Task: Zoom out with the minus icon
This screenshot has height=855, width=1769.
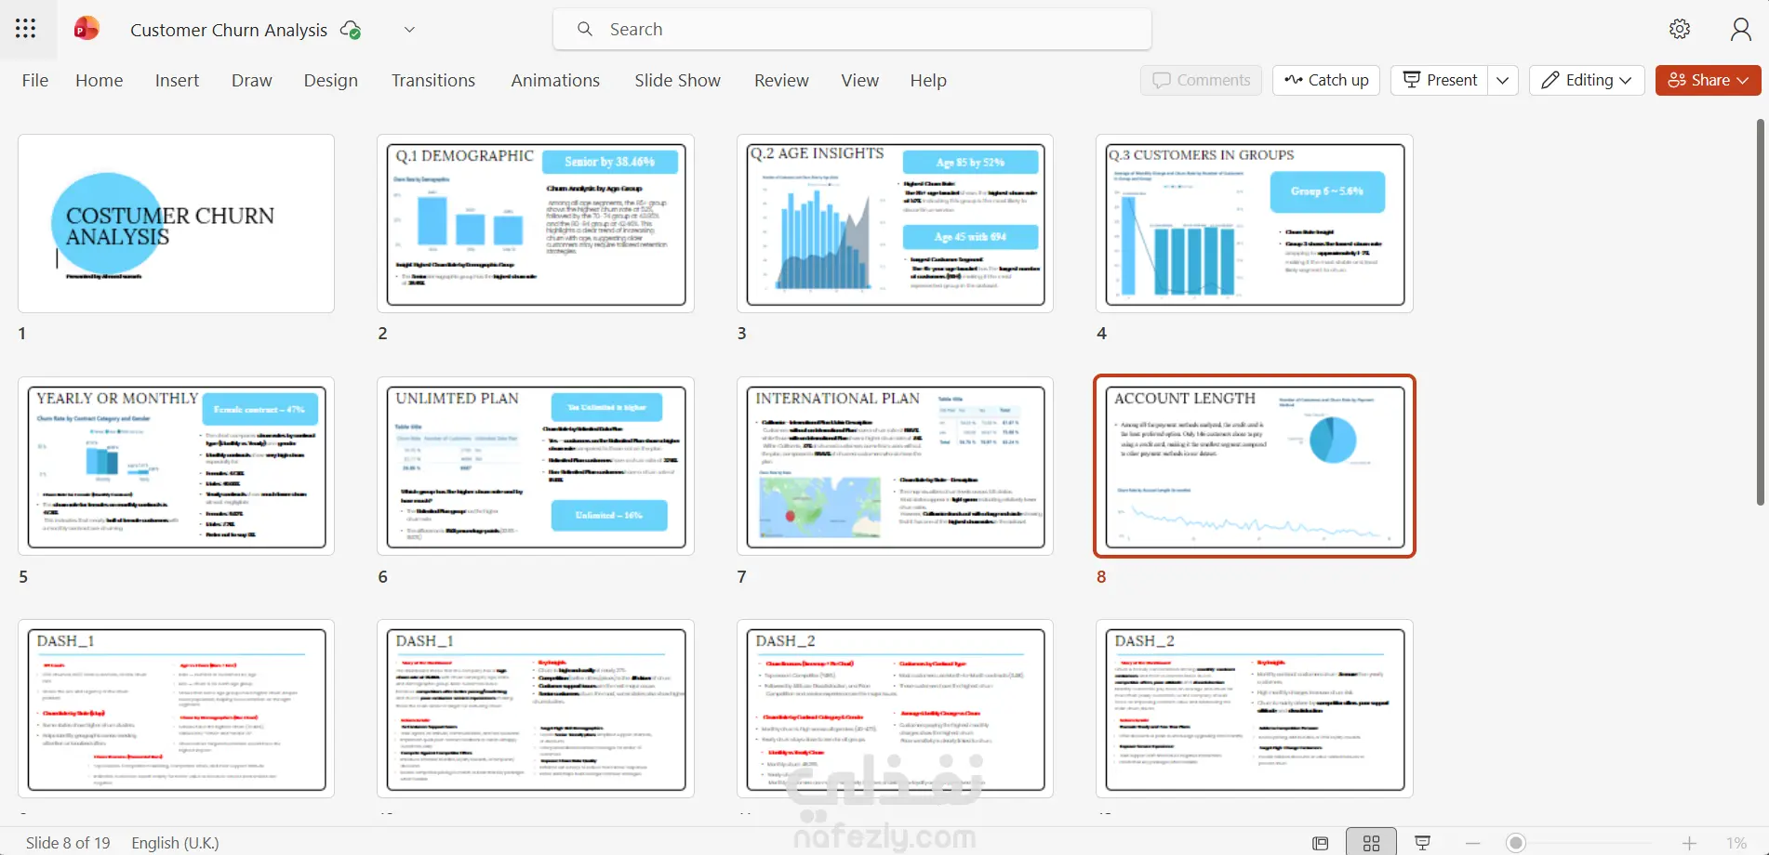Action: coord(1472,843)
